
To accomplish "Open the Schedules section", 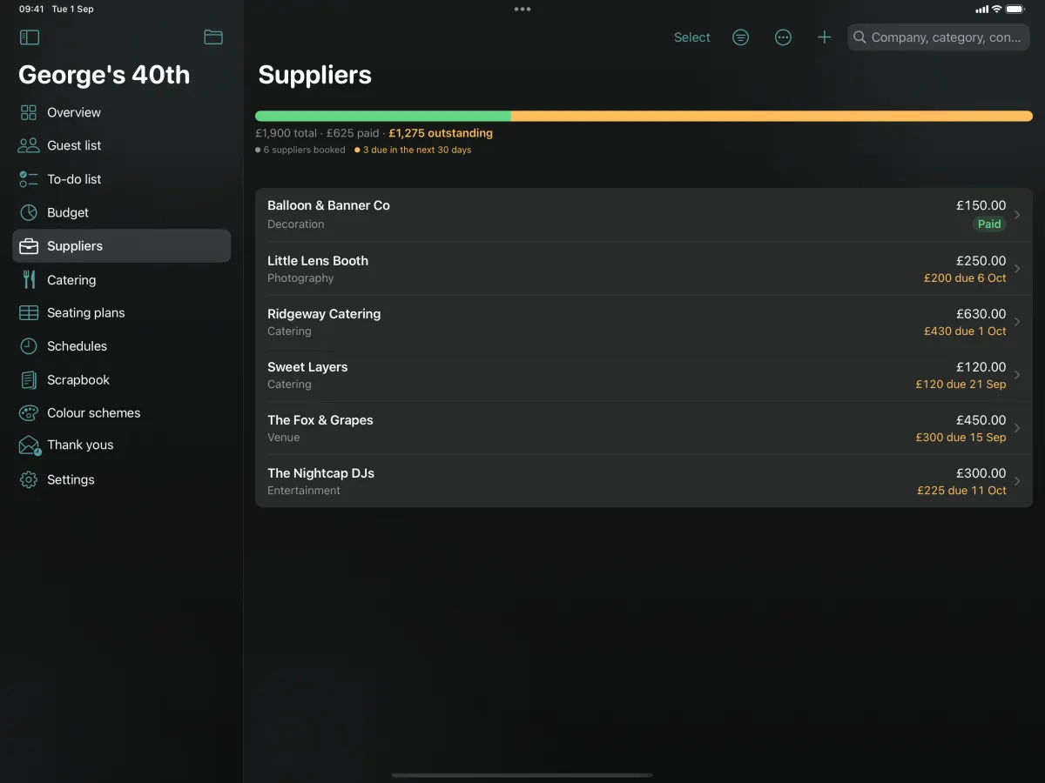I will tap(121, 346).
